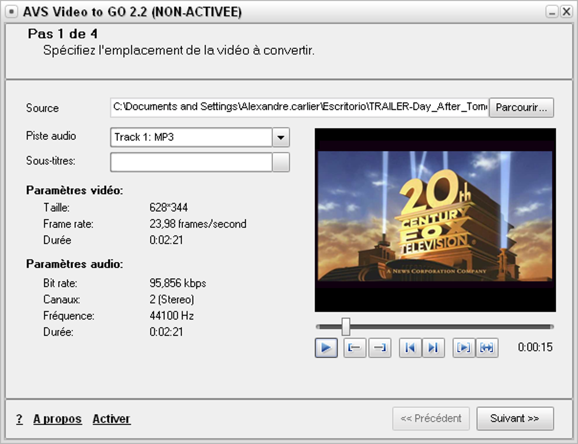Open the Sous-titres dropdown button
The width and height of the screenshot is (578, 444).
click(x=281, y=162)
